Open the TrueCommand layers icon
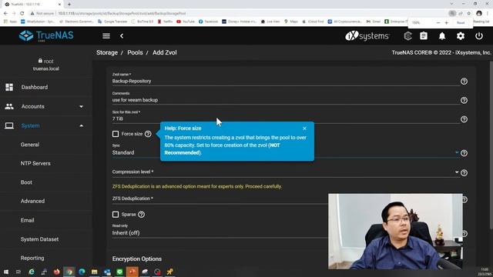This screenshot has height=277, width=493. (x=407, y=36)
